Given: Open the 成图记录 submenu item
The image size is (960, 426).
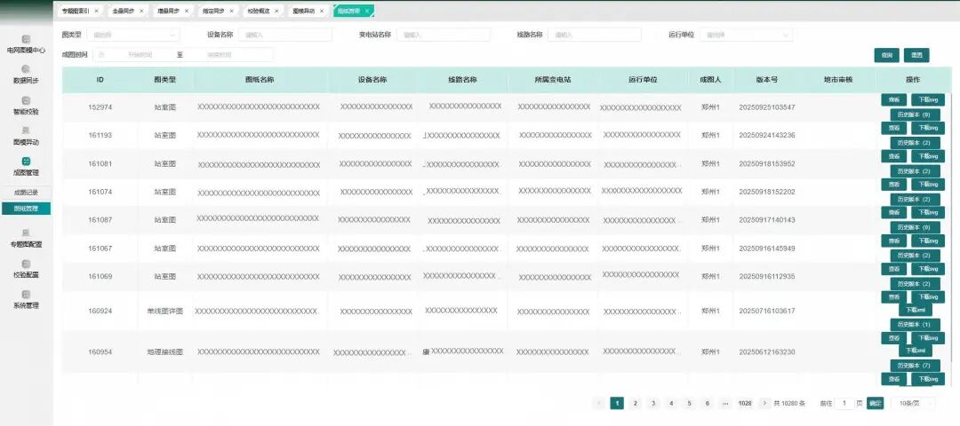Looking at the screenshot, I should [26, 193].
